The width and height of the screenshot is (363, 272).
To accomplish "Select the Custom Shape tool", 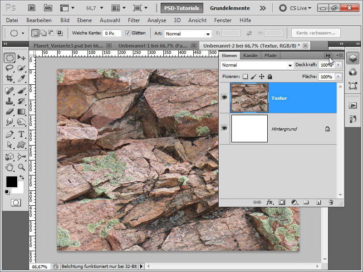I will 21,145.
